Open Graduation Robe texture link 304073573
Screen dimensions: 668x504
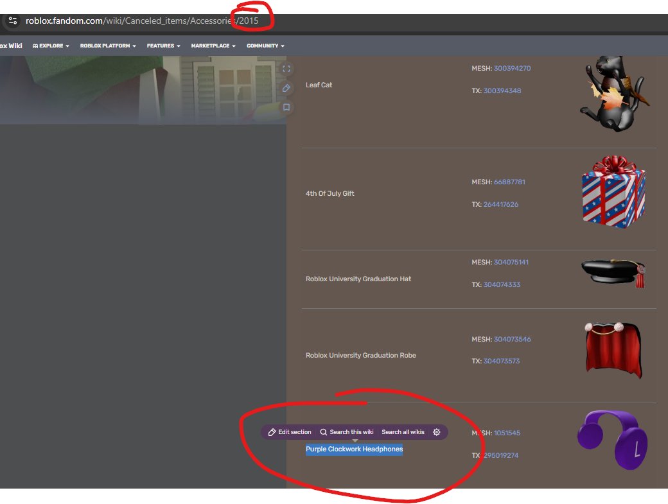tap(502, 361)
